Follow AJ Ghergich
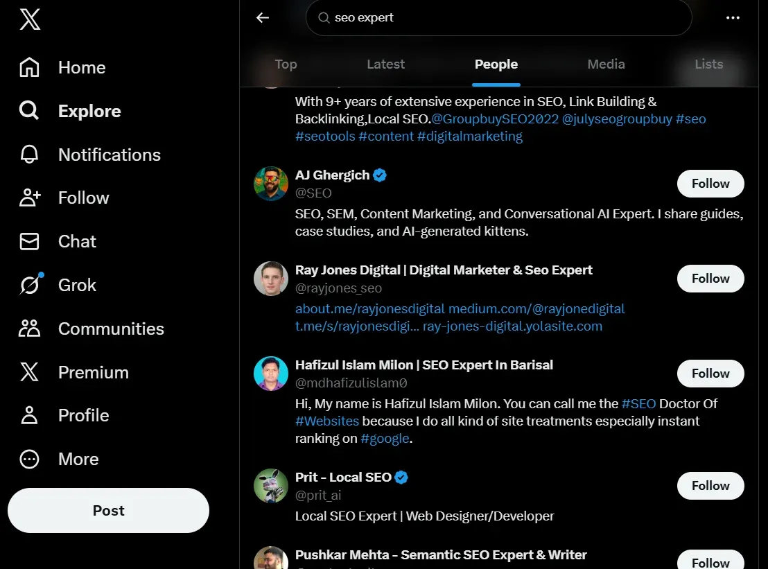The width and height of the screenshot is (768, 569). (x=710, y=184)
